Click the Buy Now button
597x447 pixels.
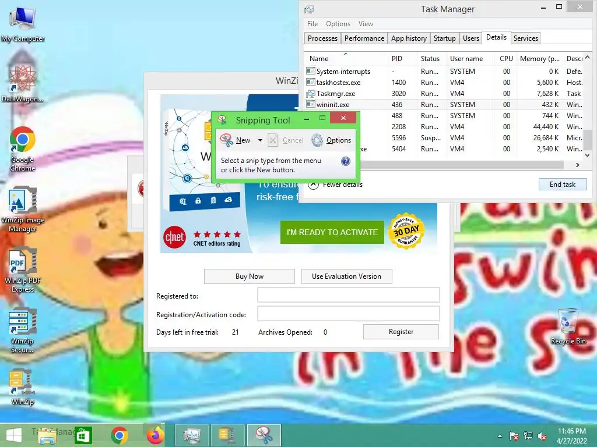click(x=250, y=276)
